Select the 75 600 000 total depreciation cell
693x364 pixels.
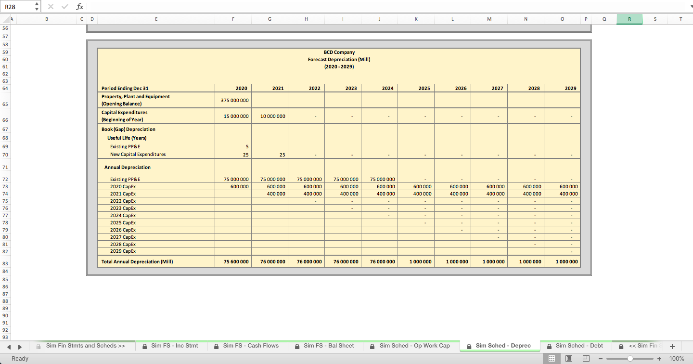233,261
